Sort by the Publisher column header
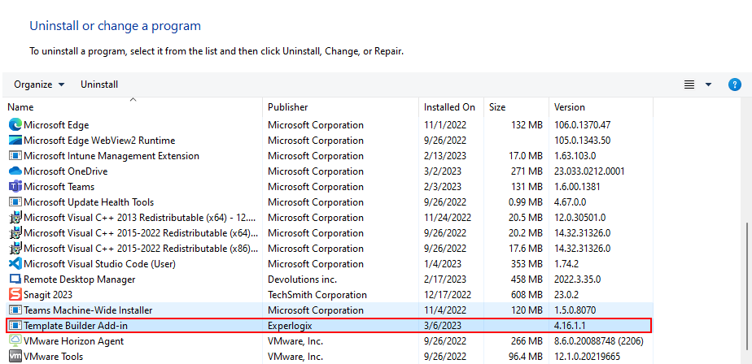The width and height of the screenshot is (752, 364). click(x=340, y=106)
